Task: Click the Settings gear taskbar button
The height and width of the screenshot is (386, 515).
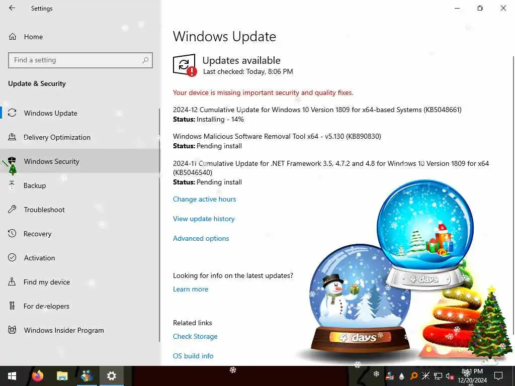Action: point(111,376)
